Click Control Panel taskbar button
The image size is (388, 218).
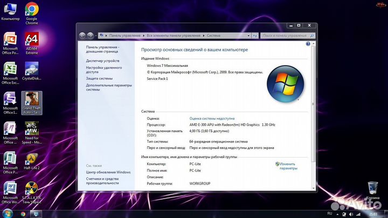pos(36,214)
